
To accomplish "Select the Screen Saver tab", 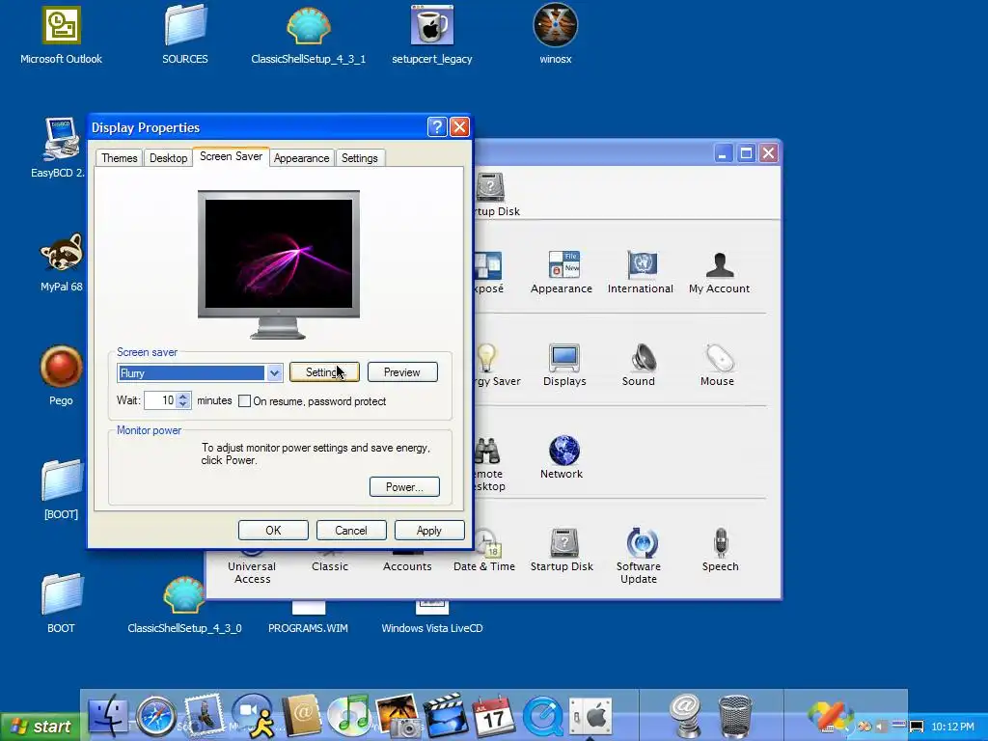I will click(231, 156).
